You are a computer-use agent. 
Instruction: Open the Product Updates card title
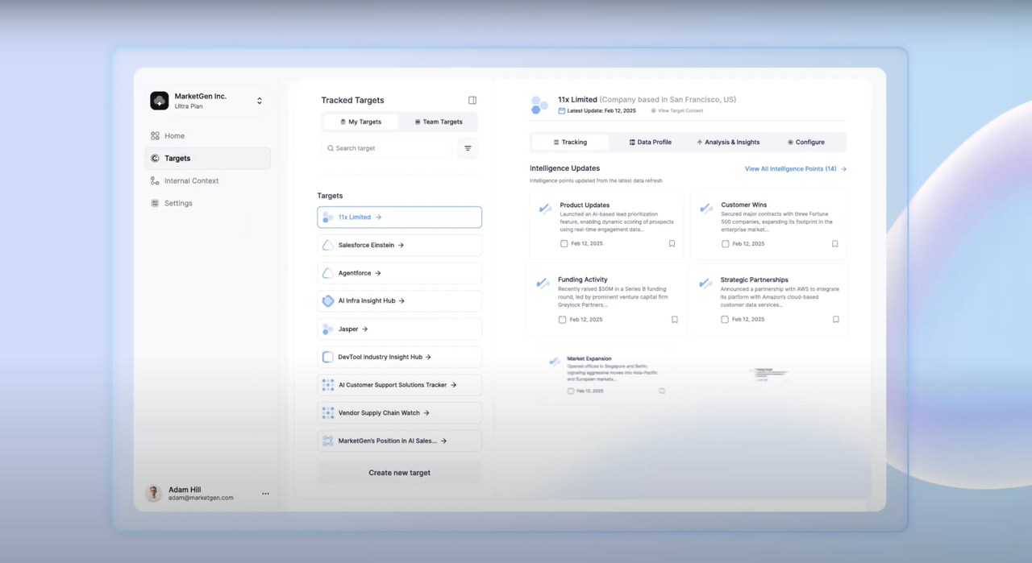pos(585,205)
